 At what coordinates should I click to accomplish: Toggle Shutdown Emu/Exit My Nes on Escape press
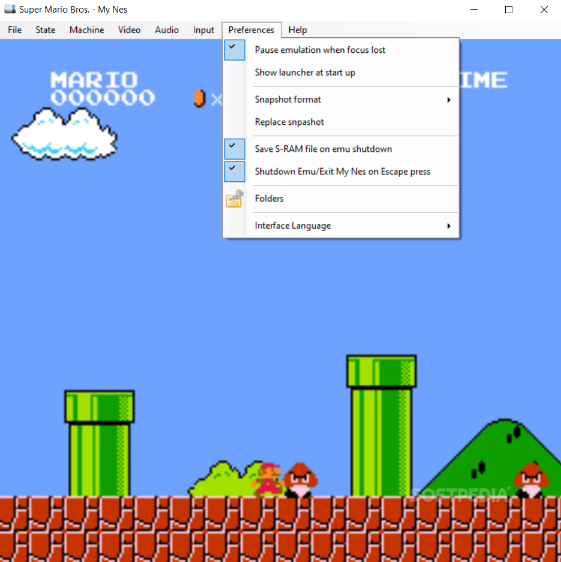341,172
